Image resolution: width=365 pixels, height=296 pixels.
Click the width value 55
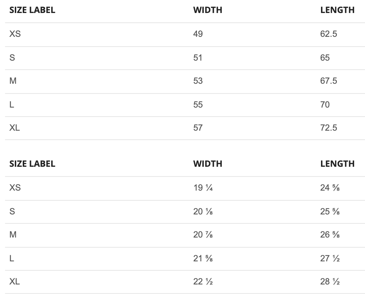click(198, 105)
